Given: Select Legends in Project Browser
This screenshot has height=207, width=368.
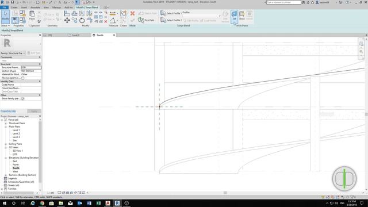Looking at the screenshot, I should 13,178.
